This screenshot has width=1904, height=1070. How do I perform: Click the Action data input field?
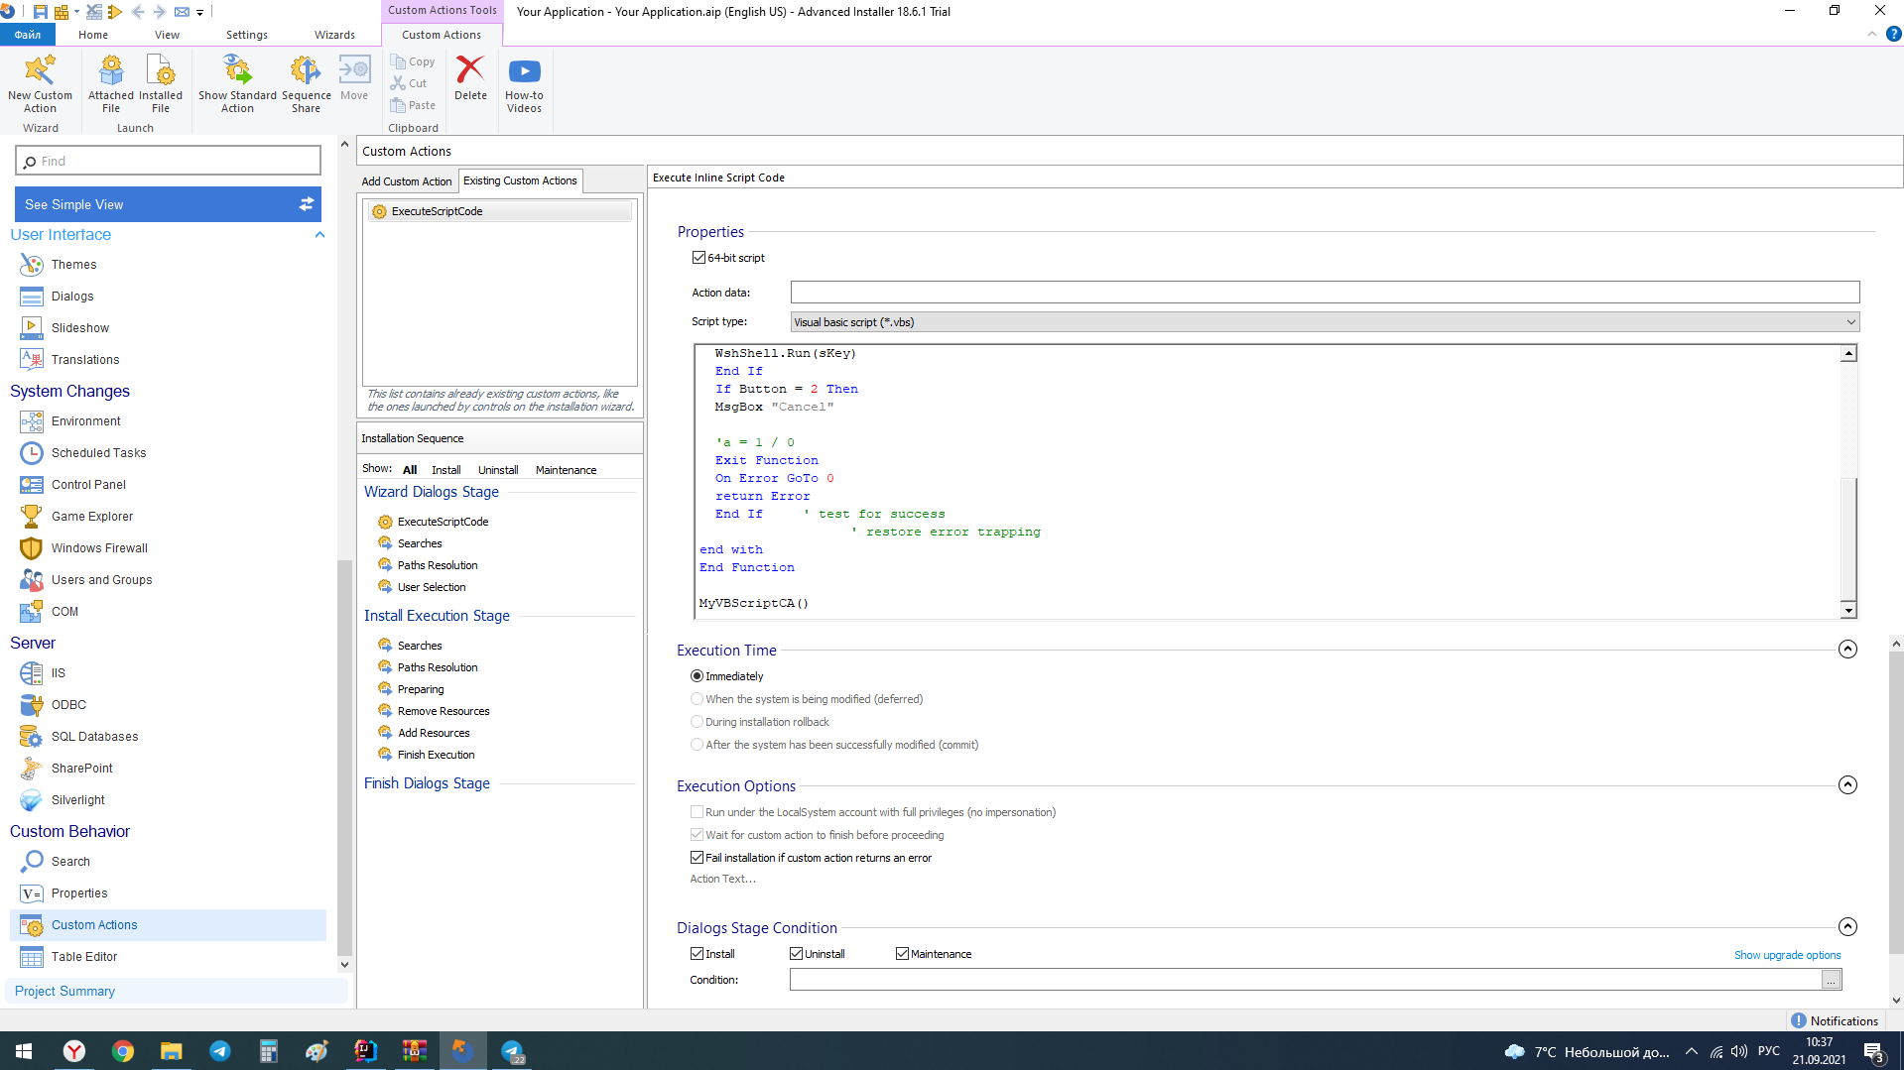1325,293
